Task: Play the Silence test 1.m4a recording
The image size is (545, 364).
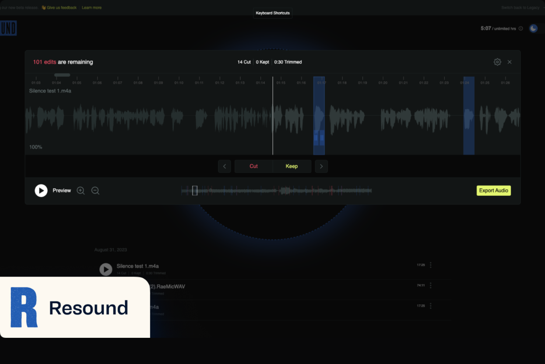Action: point(106,269)
